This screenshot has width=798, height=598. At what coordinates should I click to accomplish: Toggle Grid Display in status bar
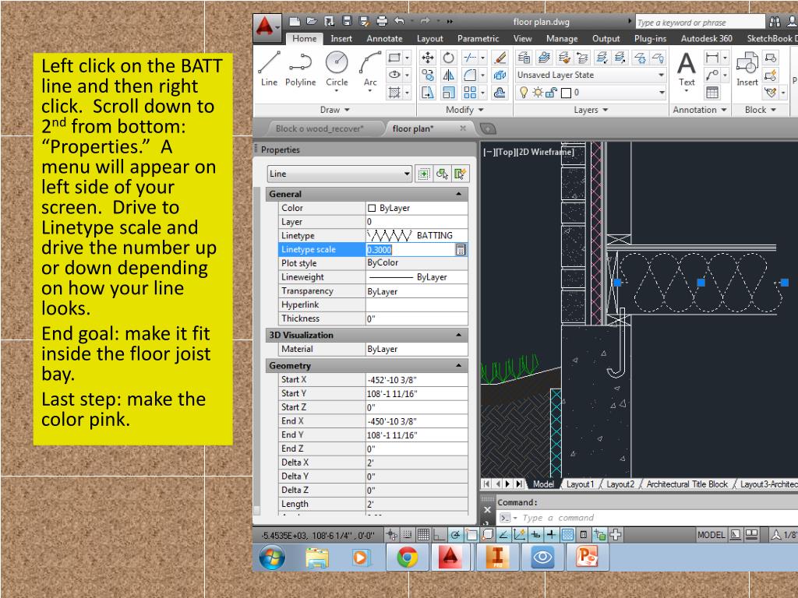click(424, 535)
